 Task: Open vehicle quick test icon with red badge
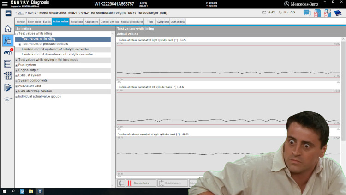click(7, 52)
